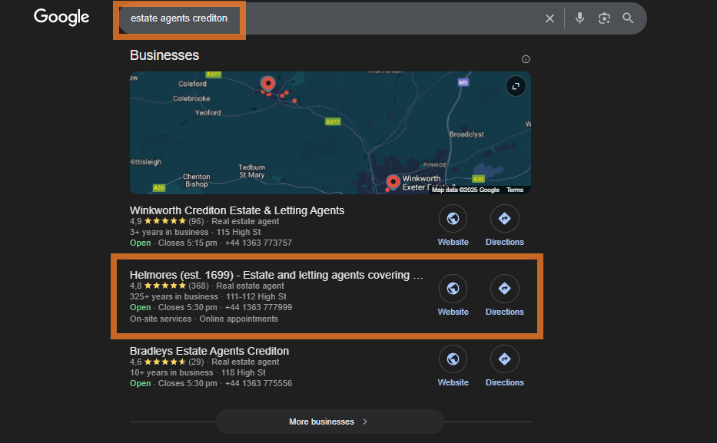Click the Winkworth Exeter map pin
717x443 pixels.
click(393, 181)
